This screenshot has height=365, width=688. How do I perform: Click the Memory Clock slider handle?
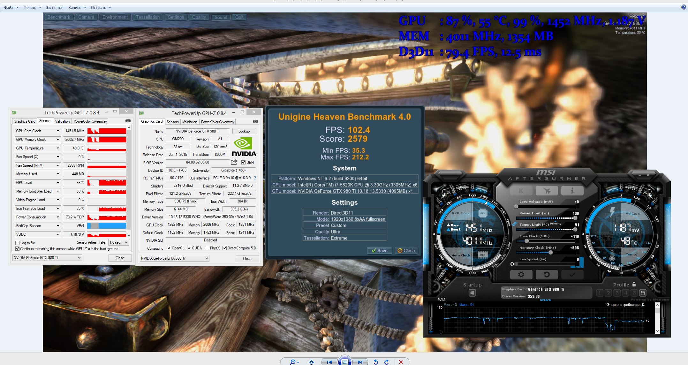[x=550, y=253]
